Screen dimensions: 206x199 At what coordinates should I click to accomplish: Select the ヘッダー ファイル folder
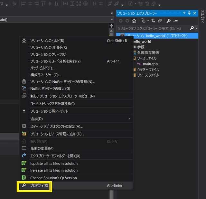tap(148, 70)
